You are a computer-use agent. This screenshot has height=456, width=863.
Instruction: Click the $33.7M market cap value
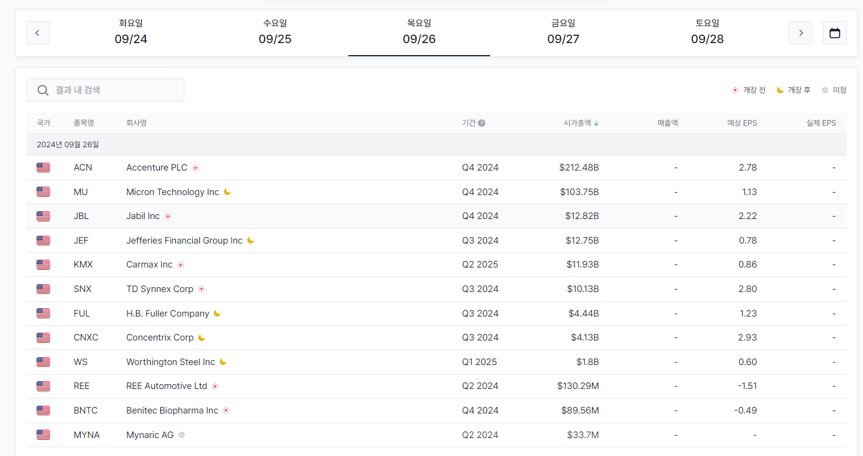(584, 435)
